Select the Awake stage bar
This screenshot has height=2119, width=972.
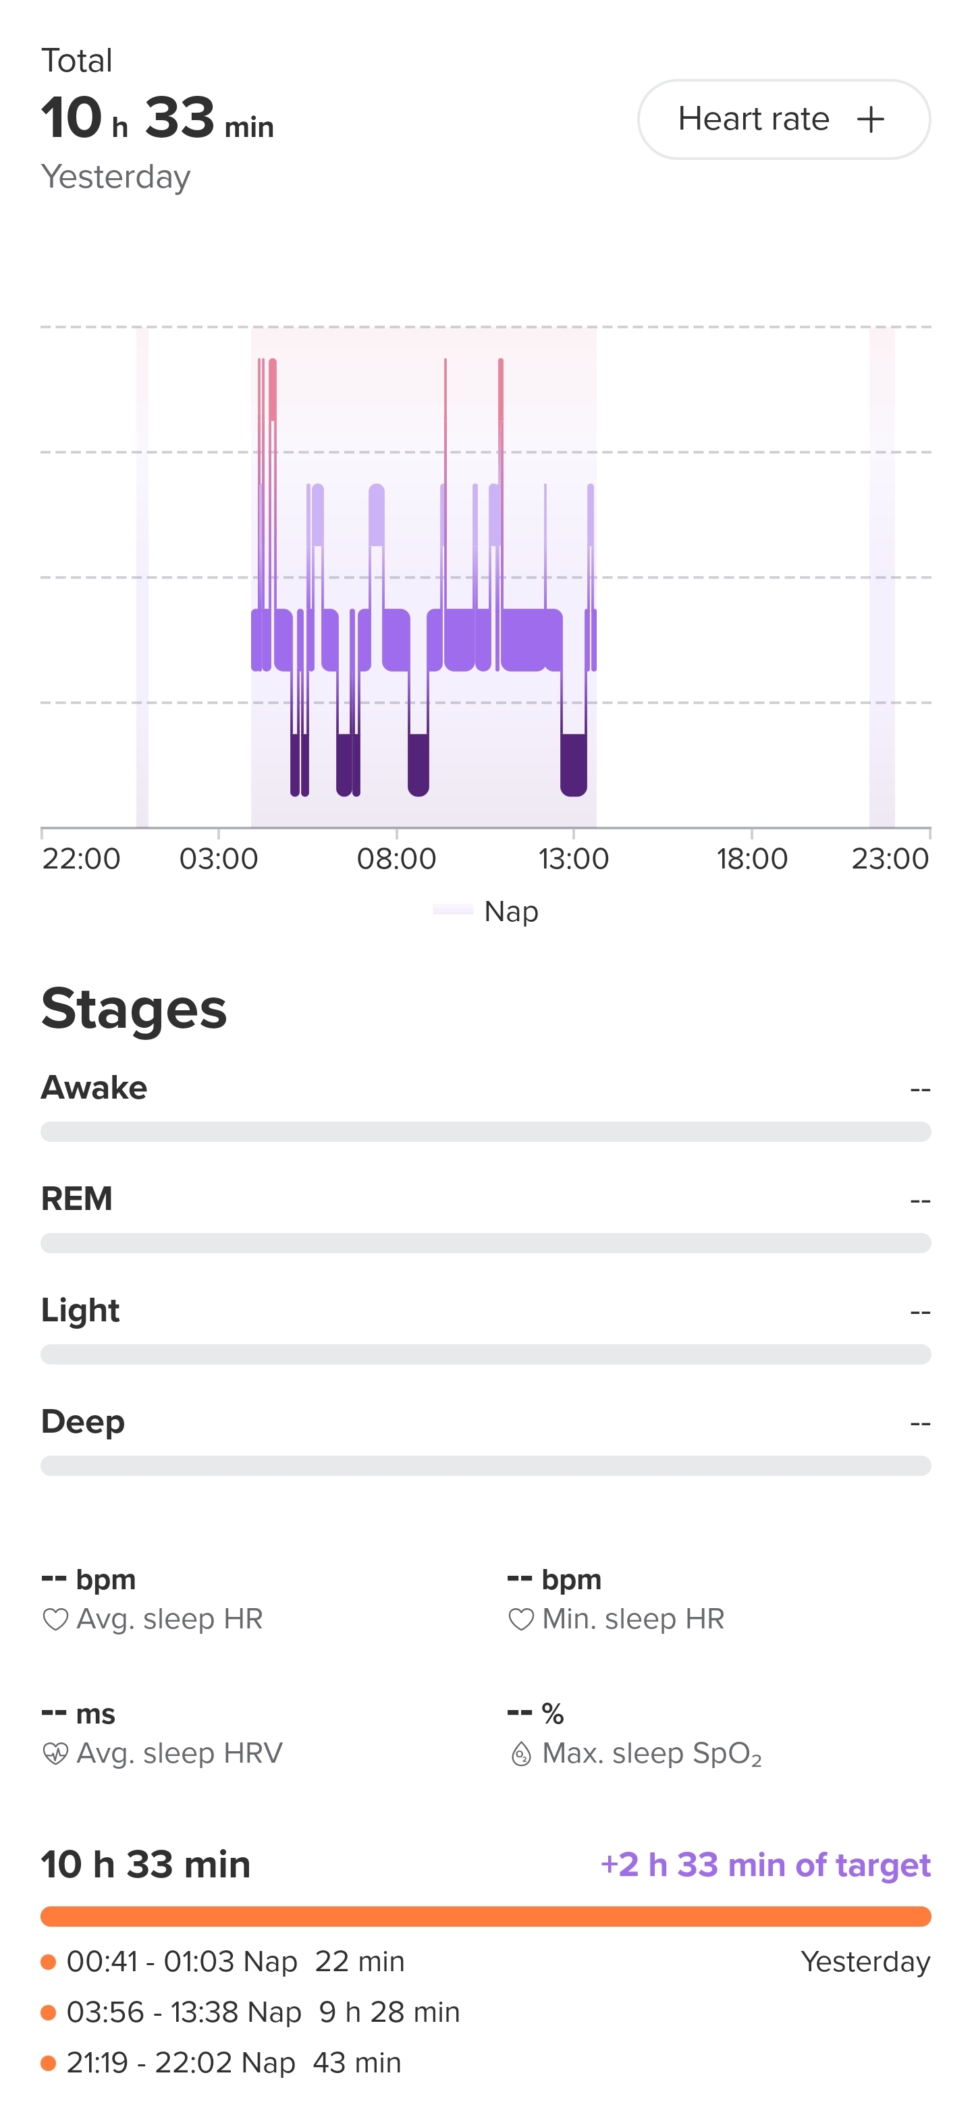[x=485, y=1132]
